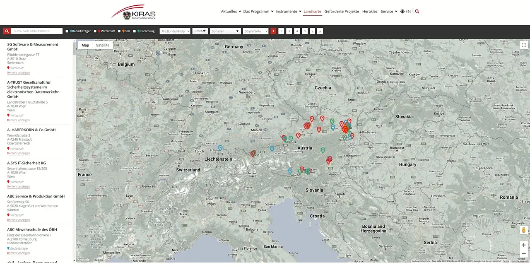Focus the Suche nach KIRAS Partnern field
Viewport: 530px width, 265px height.
[x=37, y=31]
